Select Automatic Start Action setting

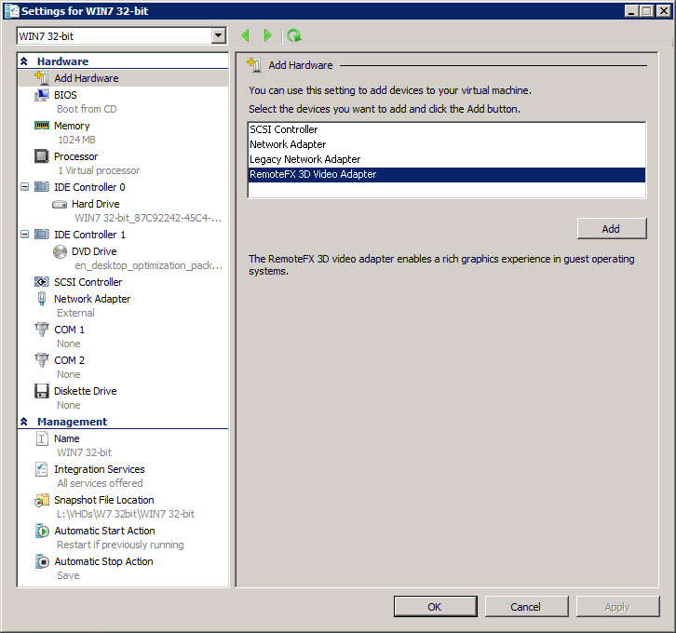pyautogui.click(x=104, y=531)
